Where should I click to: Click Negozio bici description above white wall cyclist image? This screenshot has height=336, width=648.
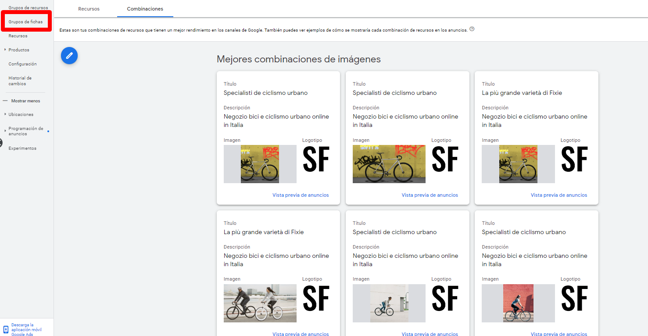click(x=405, y=260)
